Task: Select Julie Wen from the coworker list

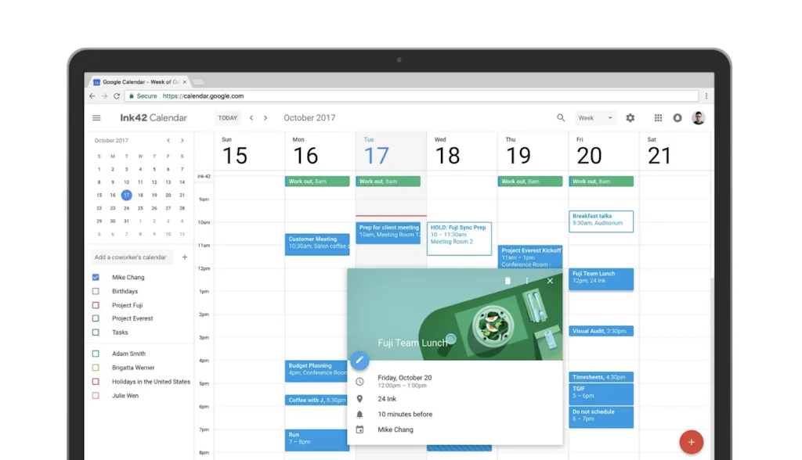Action: pos(124,395)
